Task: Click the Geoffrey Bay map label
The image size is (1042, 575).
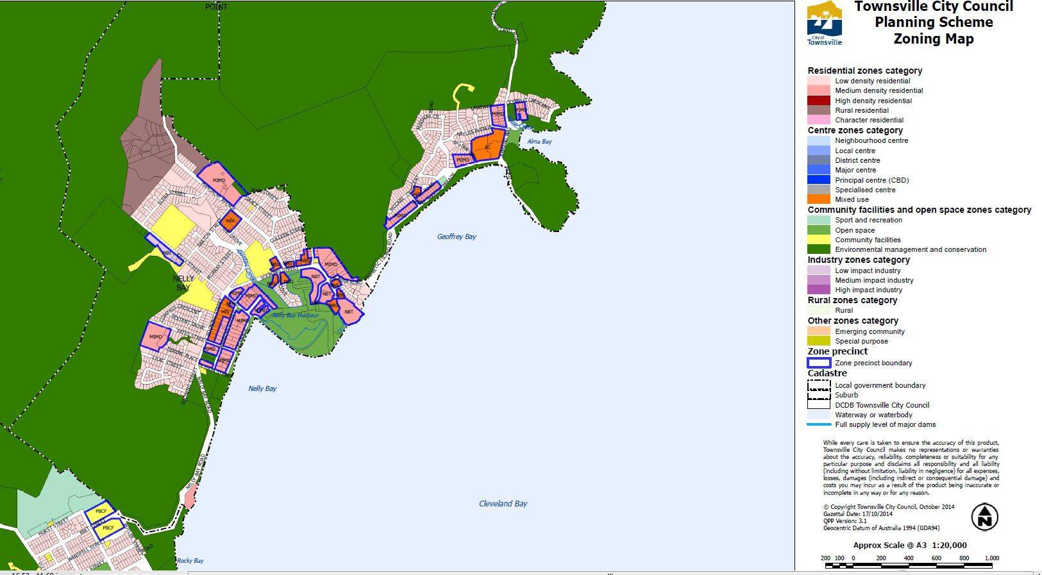Action: 457,237
